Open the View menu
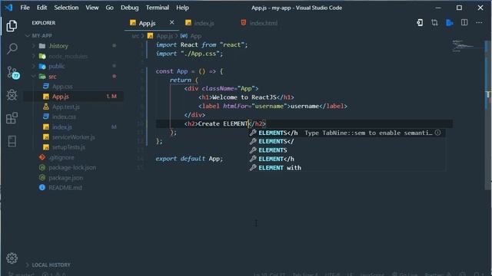 [x=92, y=8]
